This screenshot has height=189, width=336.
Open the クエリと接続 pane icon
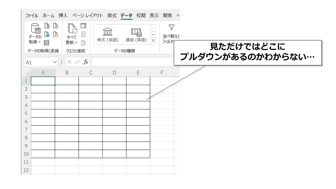click(x=83, y=26)
